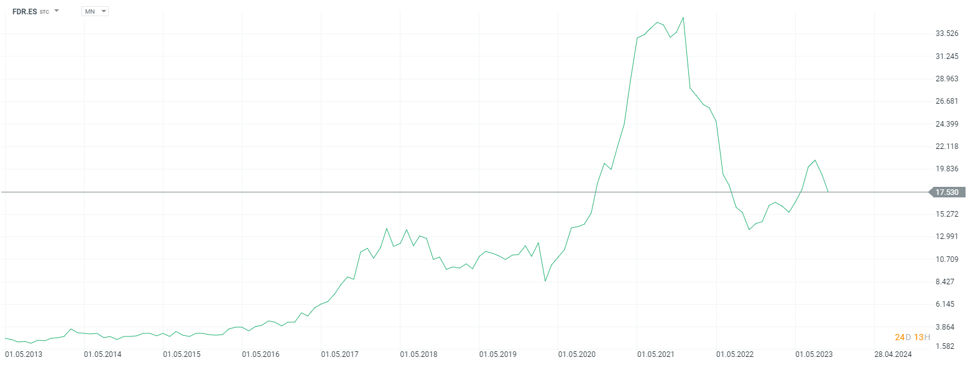
Task: Click the 01.05.2021 date label
Action: tap(656, 354)
